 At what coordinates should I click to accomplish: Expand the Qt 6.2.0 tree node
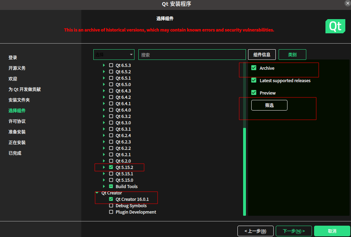point(104,160)
